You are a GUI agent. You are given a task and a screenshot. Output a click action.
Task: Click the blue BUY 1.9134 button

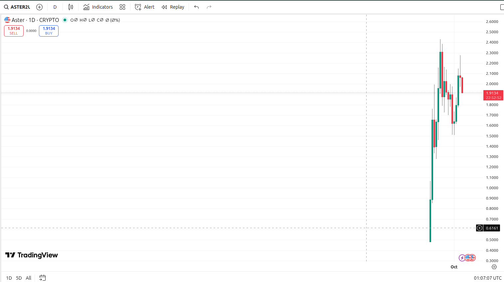(49, 31)
